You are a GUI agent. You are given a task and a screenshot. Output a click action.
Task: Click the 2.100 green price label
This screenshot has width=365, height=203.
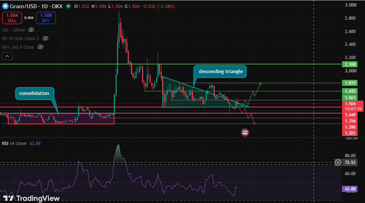pos(350,64)
